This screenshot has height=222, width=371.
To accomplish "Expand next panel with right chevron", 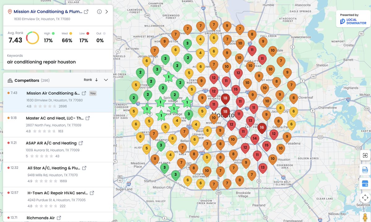I will [107, 12].
